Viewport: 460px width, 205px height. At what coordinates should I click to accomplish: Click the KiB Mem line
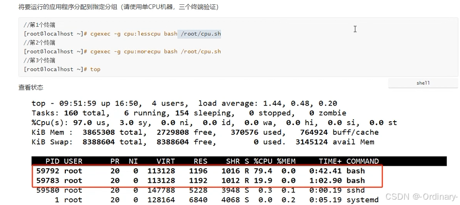pyautogui.click(x=205, y=132)
